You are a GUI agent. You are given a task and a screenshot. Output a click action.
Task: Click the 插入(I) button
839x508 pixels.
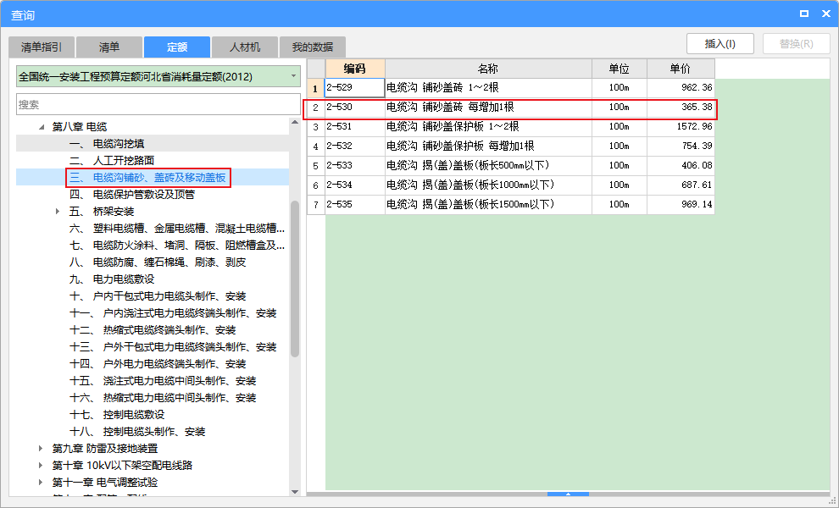720,44
